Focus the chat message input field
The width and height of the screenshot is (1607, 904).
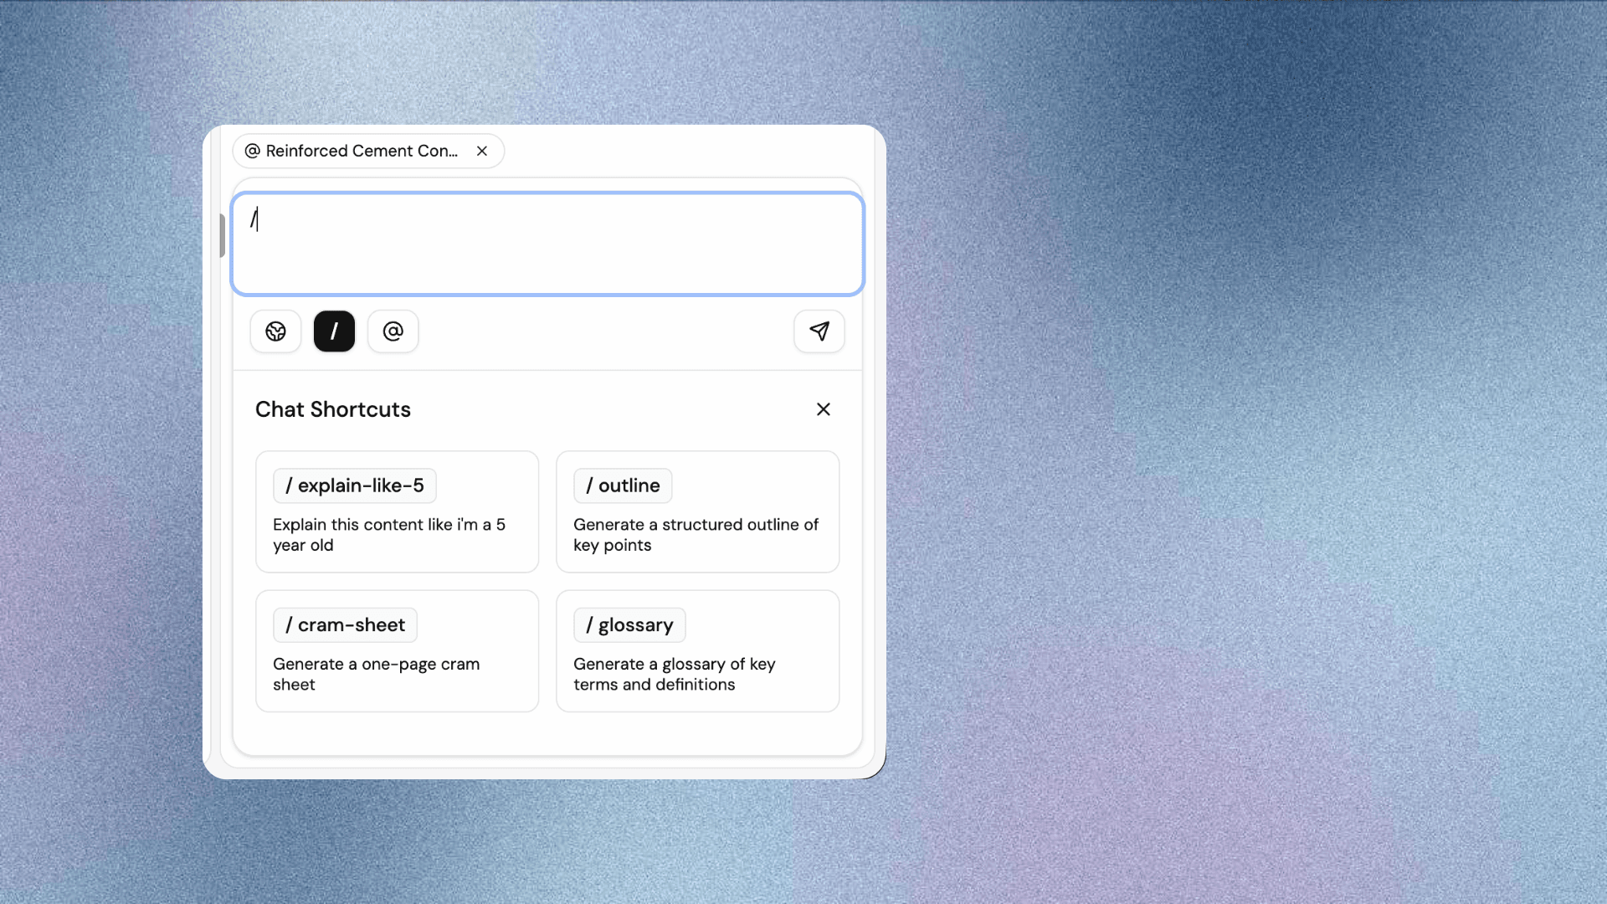pos(547,244)
